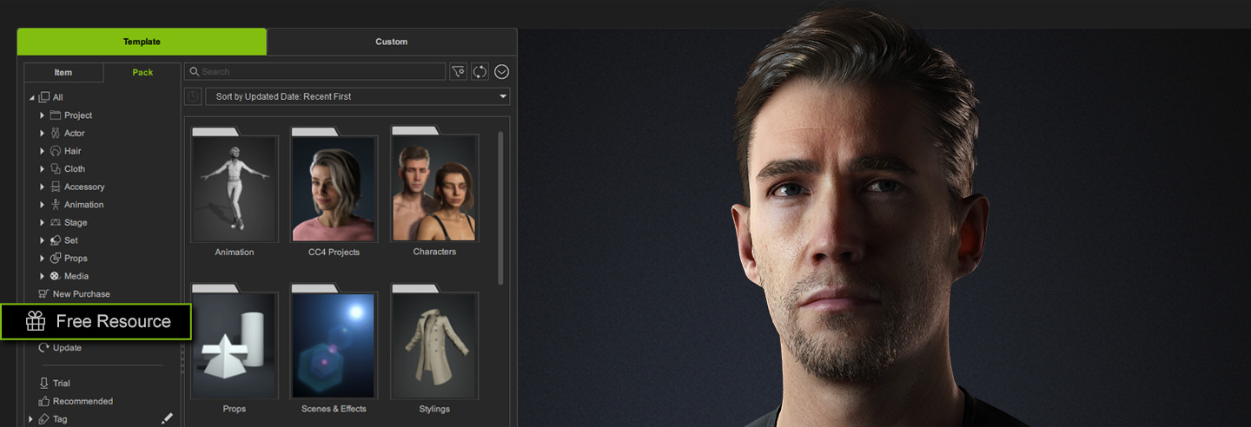Select New Purchase in the sidebar

point(81,294)
